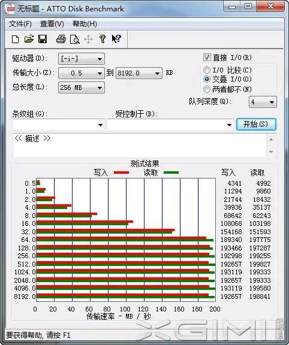Save results using the floppy disk icon

pyautogui.click(x=43, y=39)
